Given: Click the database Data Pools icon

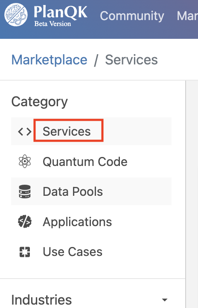Looking at the screenshot, I should click(25, 191).
